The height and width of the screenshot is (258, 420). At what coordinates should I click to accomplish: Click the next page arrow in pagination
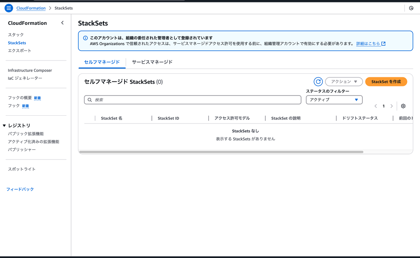click(392, 106)
